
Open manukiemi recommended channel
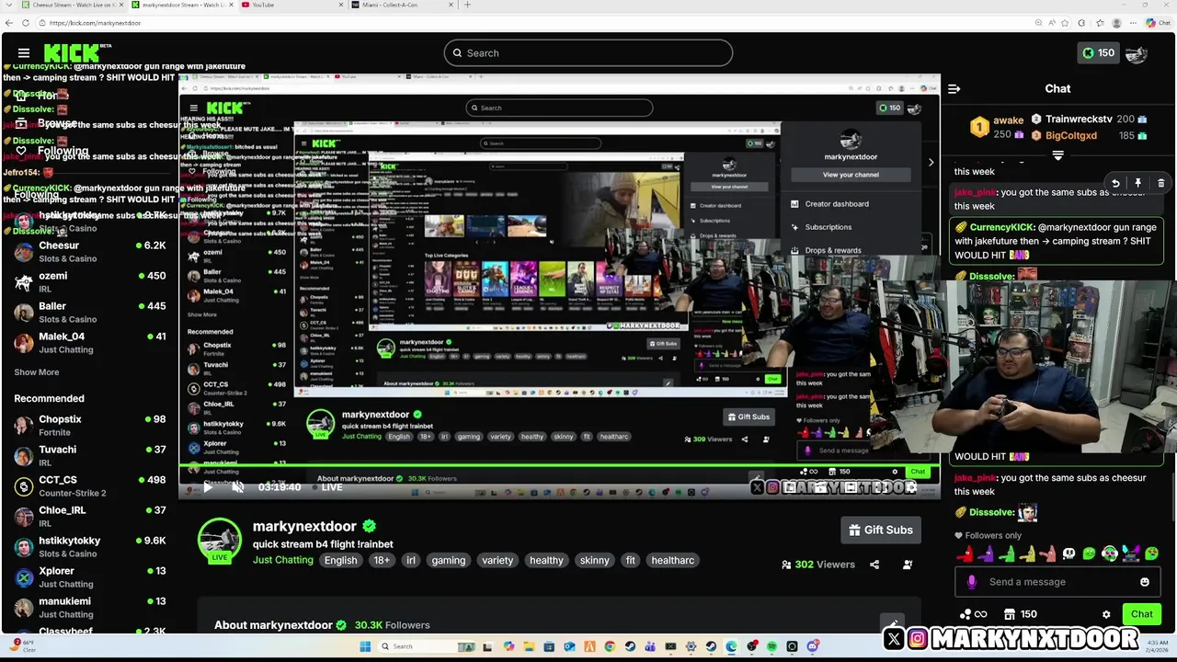click(x=90, y=608)
